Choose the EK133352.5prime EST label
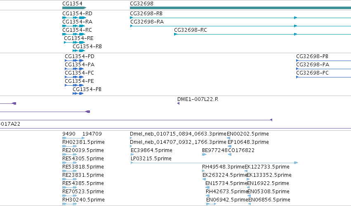The image size is (351, 206). click(x=269, y=176)
